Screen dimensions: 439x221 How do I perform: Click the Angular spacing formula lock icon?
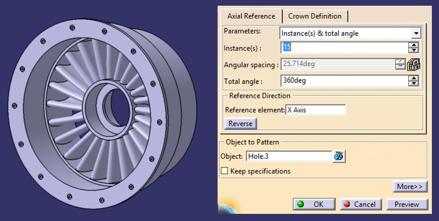(x=413, y=64)
